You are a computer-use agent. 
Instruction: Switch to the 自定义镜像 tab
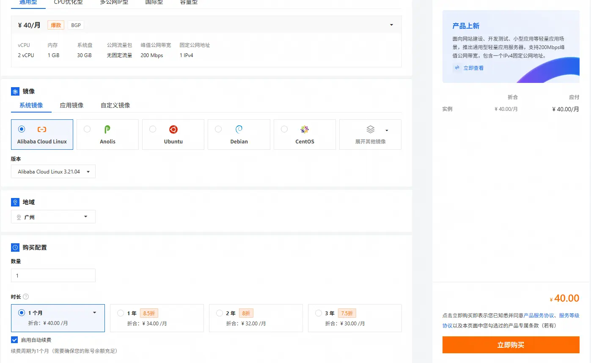[x=115, y=105]
